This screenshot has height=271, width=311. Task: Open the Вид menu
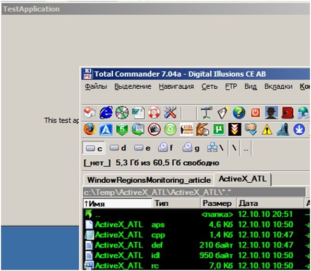tap(250, 87)
